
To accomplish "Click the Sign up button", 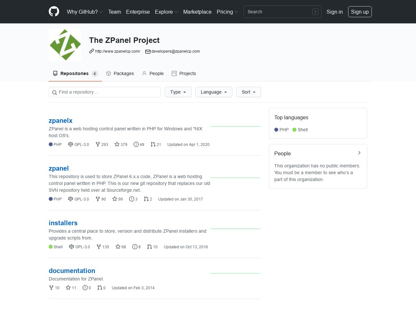I will pos(360,12).
